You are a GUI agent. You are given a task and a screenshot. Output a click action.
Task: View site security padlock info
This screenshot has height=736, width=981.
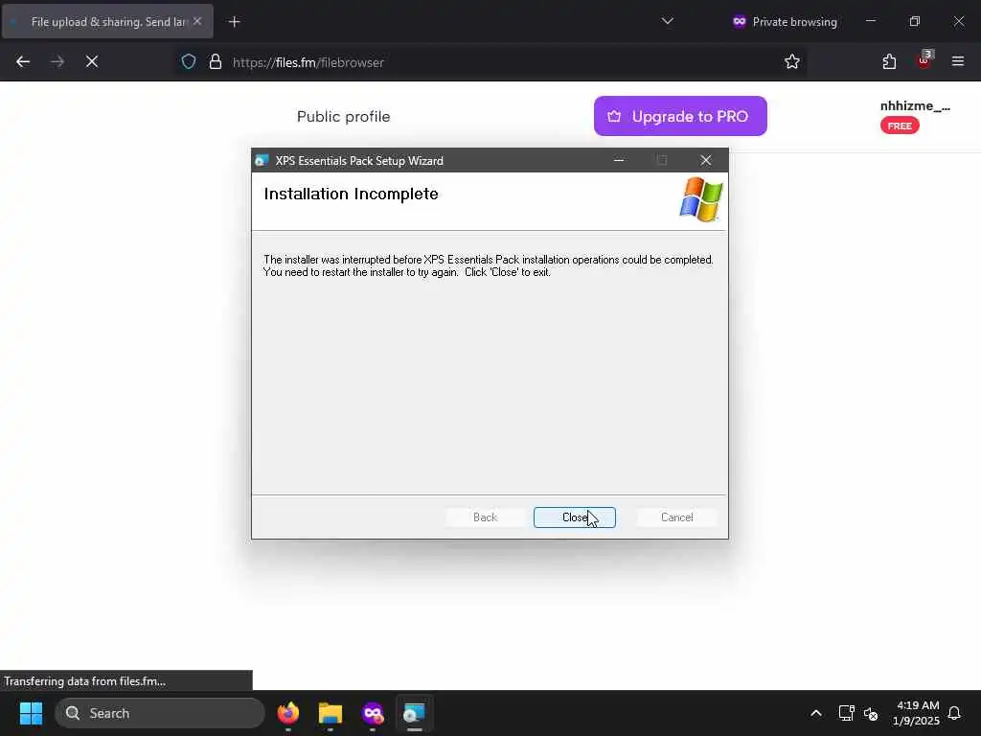click(216, 62)
